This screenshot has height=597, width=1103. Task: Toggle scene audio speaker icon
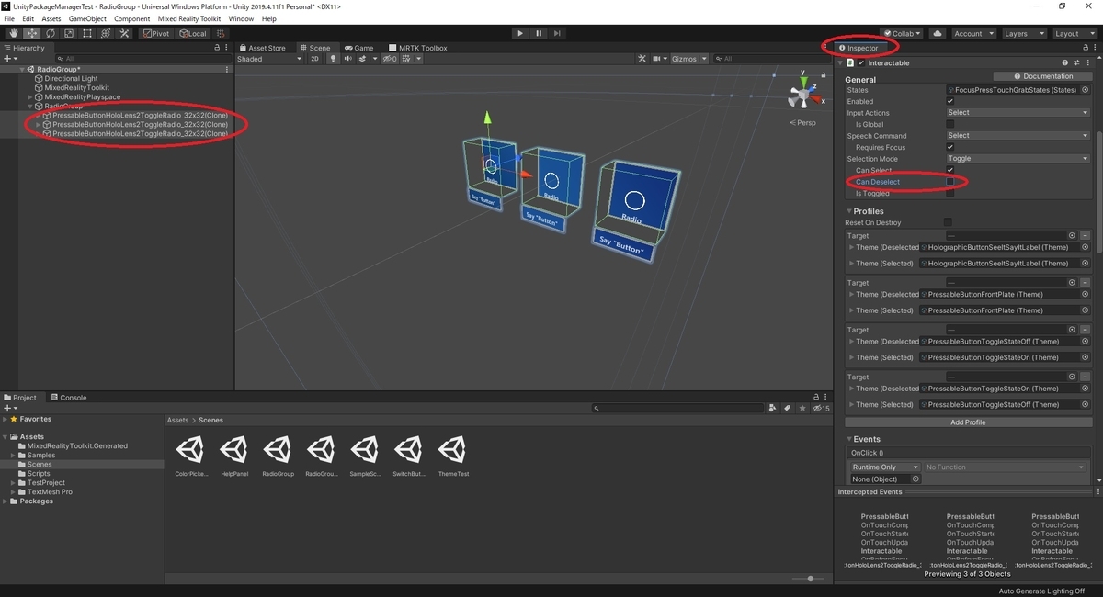click(348, 59)
